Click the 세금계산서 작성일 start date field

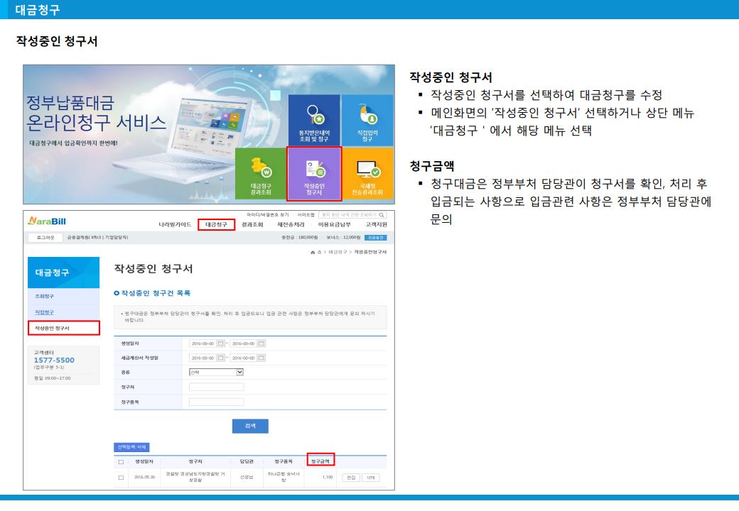[203, 358]
